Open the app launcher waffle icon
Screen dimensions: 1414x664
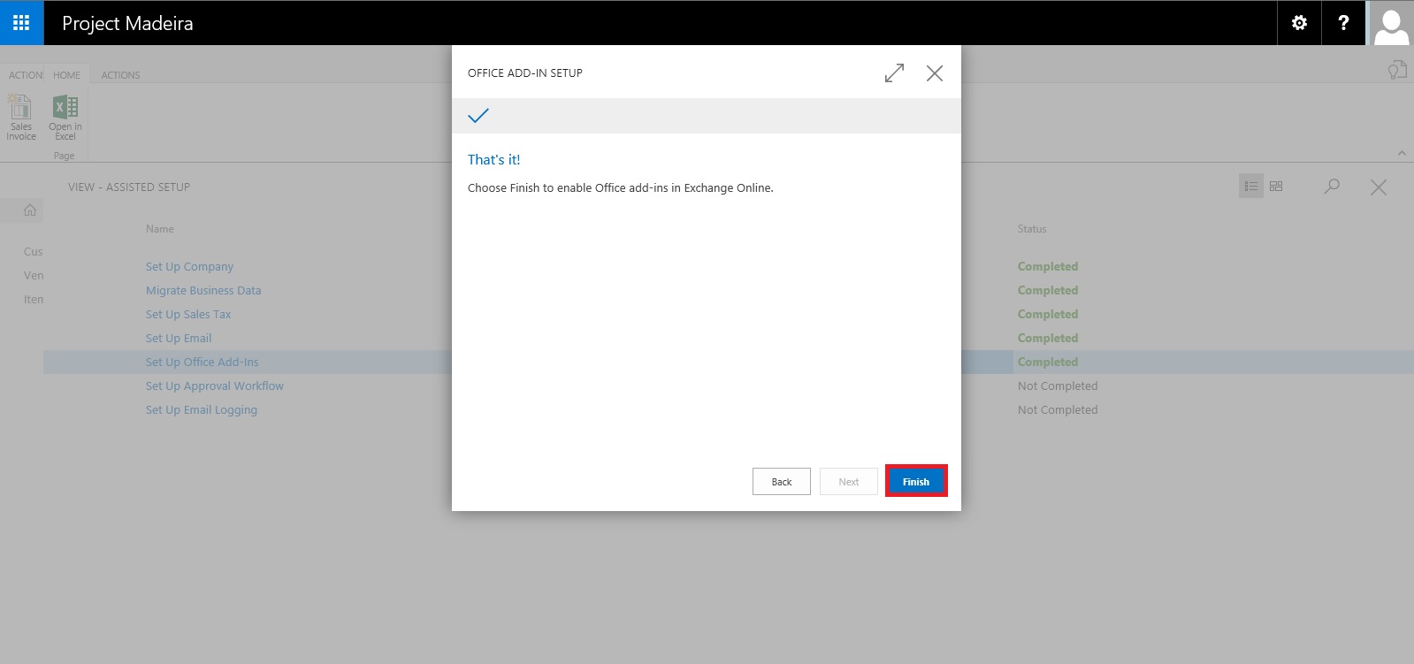(x=21, y=23)
